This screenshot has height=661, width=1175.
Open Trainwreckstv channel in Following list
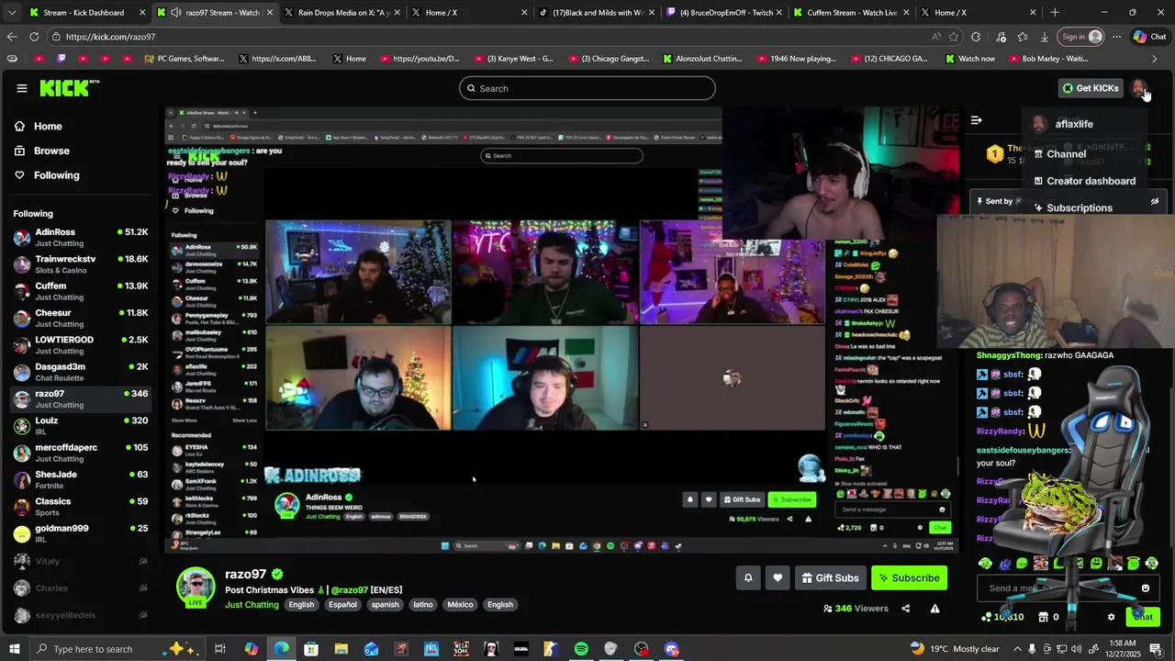[81, 264]
